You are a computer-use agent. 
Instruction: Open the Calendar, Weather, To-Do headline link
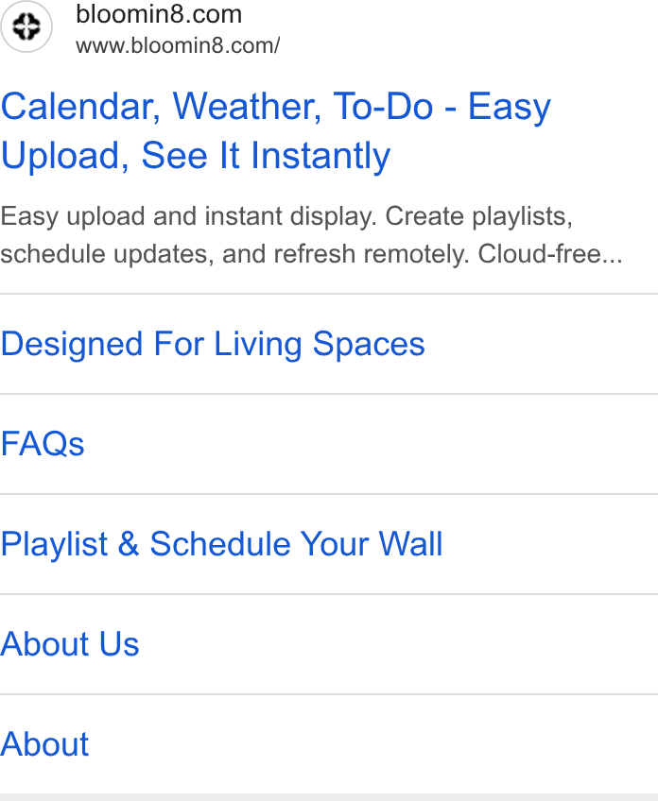pos(275,130)
